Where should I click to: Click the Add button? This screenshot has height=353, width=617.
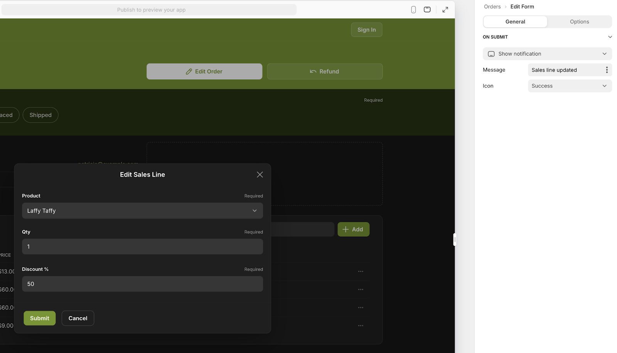click(x=353, y=229)
